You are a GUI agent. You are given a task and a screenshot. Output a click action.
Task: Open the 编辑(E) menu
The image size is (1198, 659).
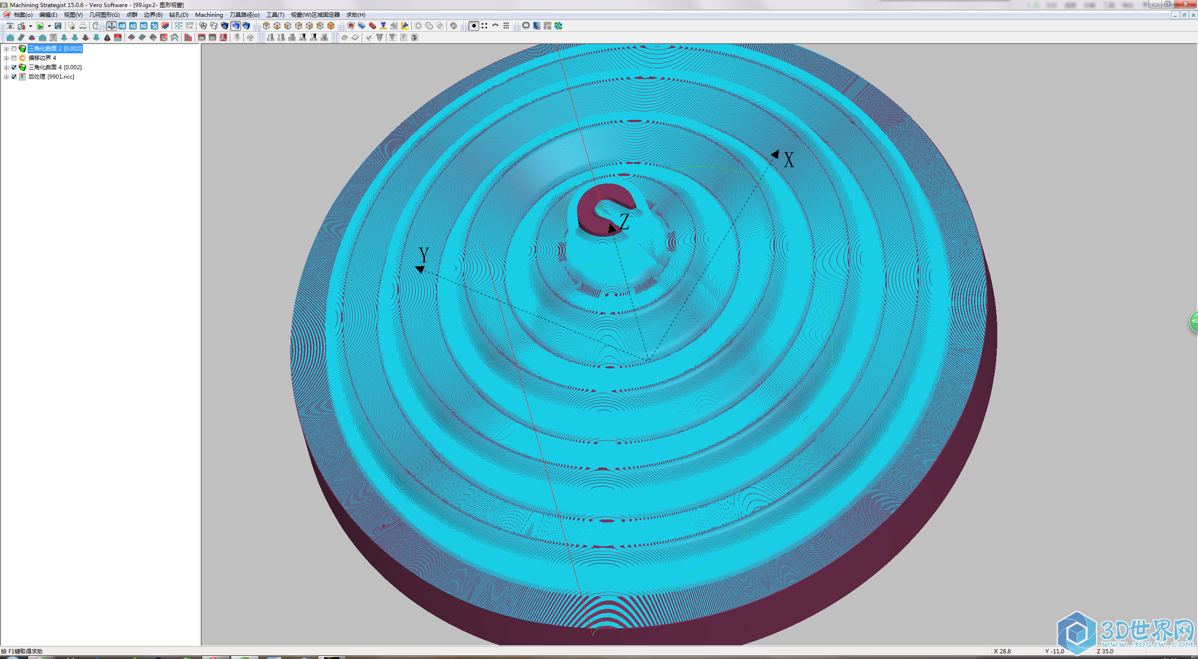click(48, 15)
